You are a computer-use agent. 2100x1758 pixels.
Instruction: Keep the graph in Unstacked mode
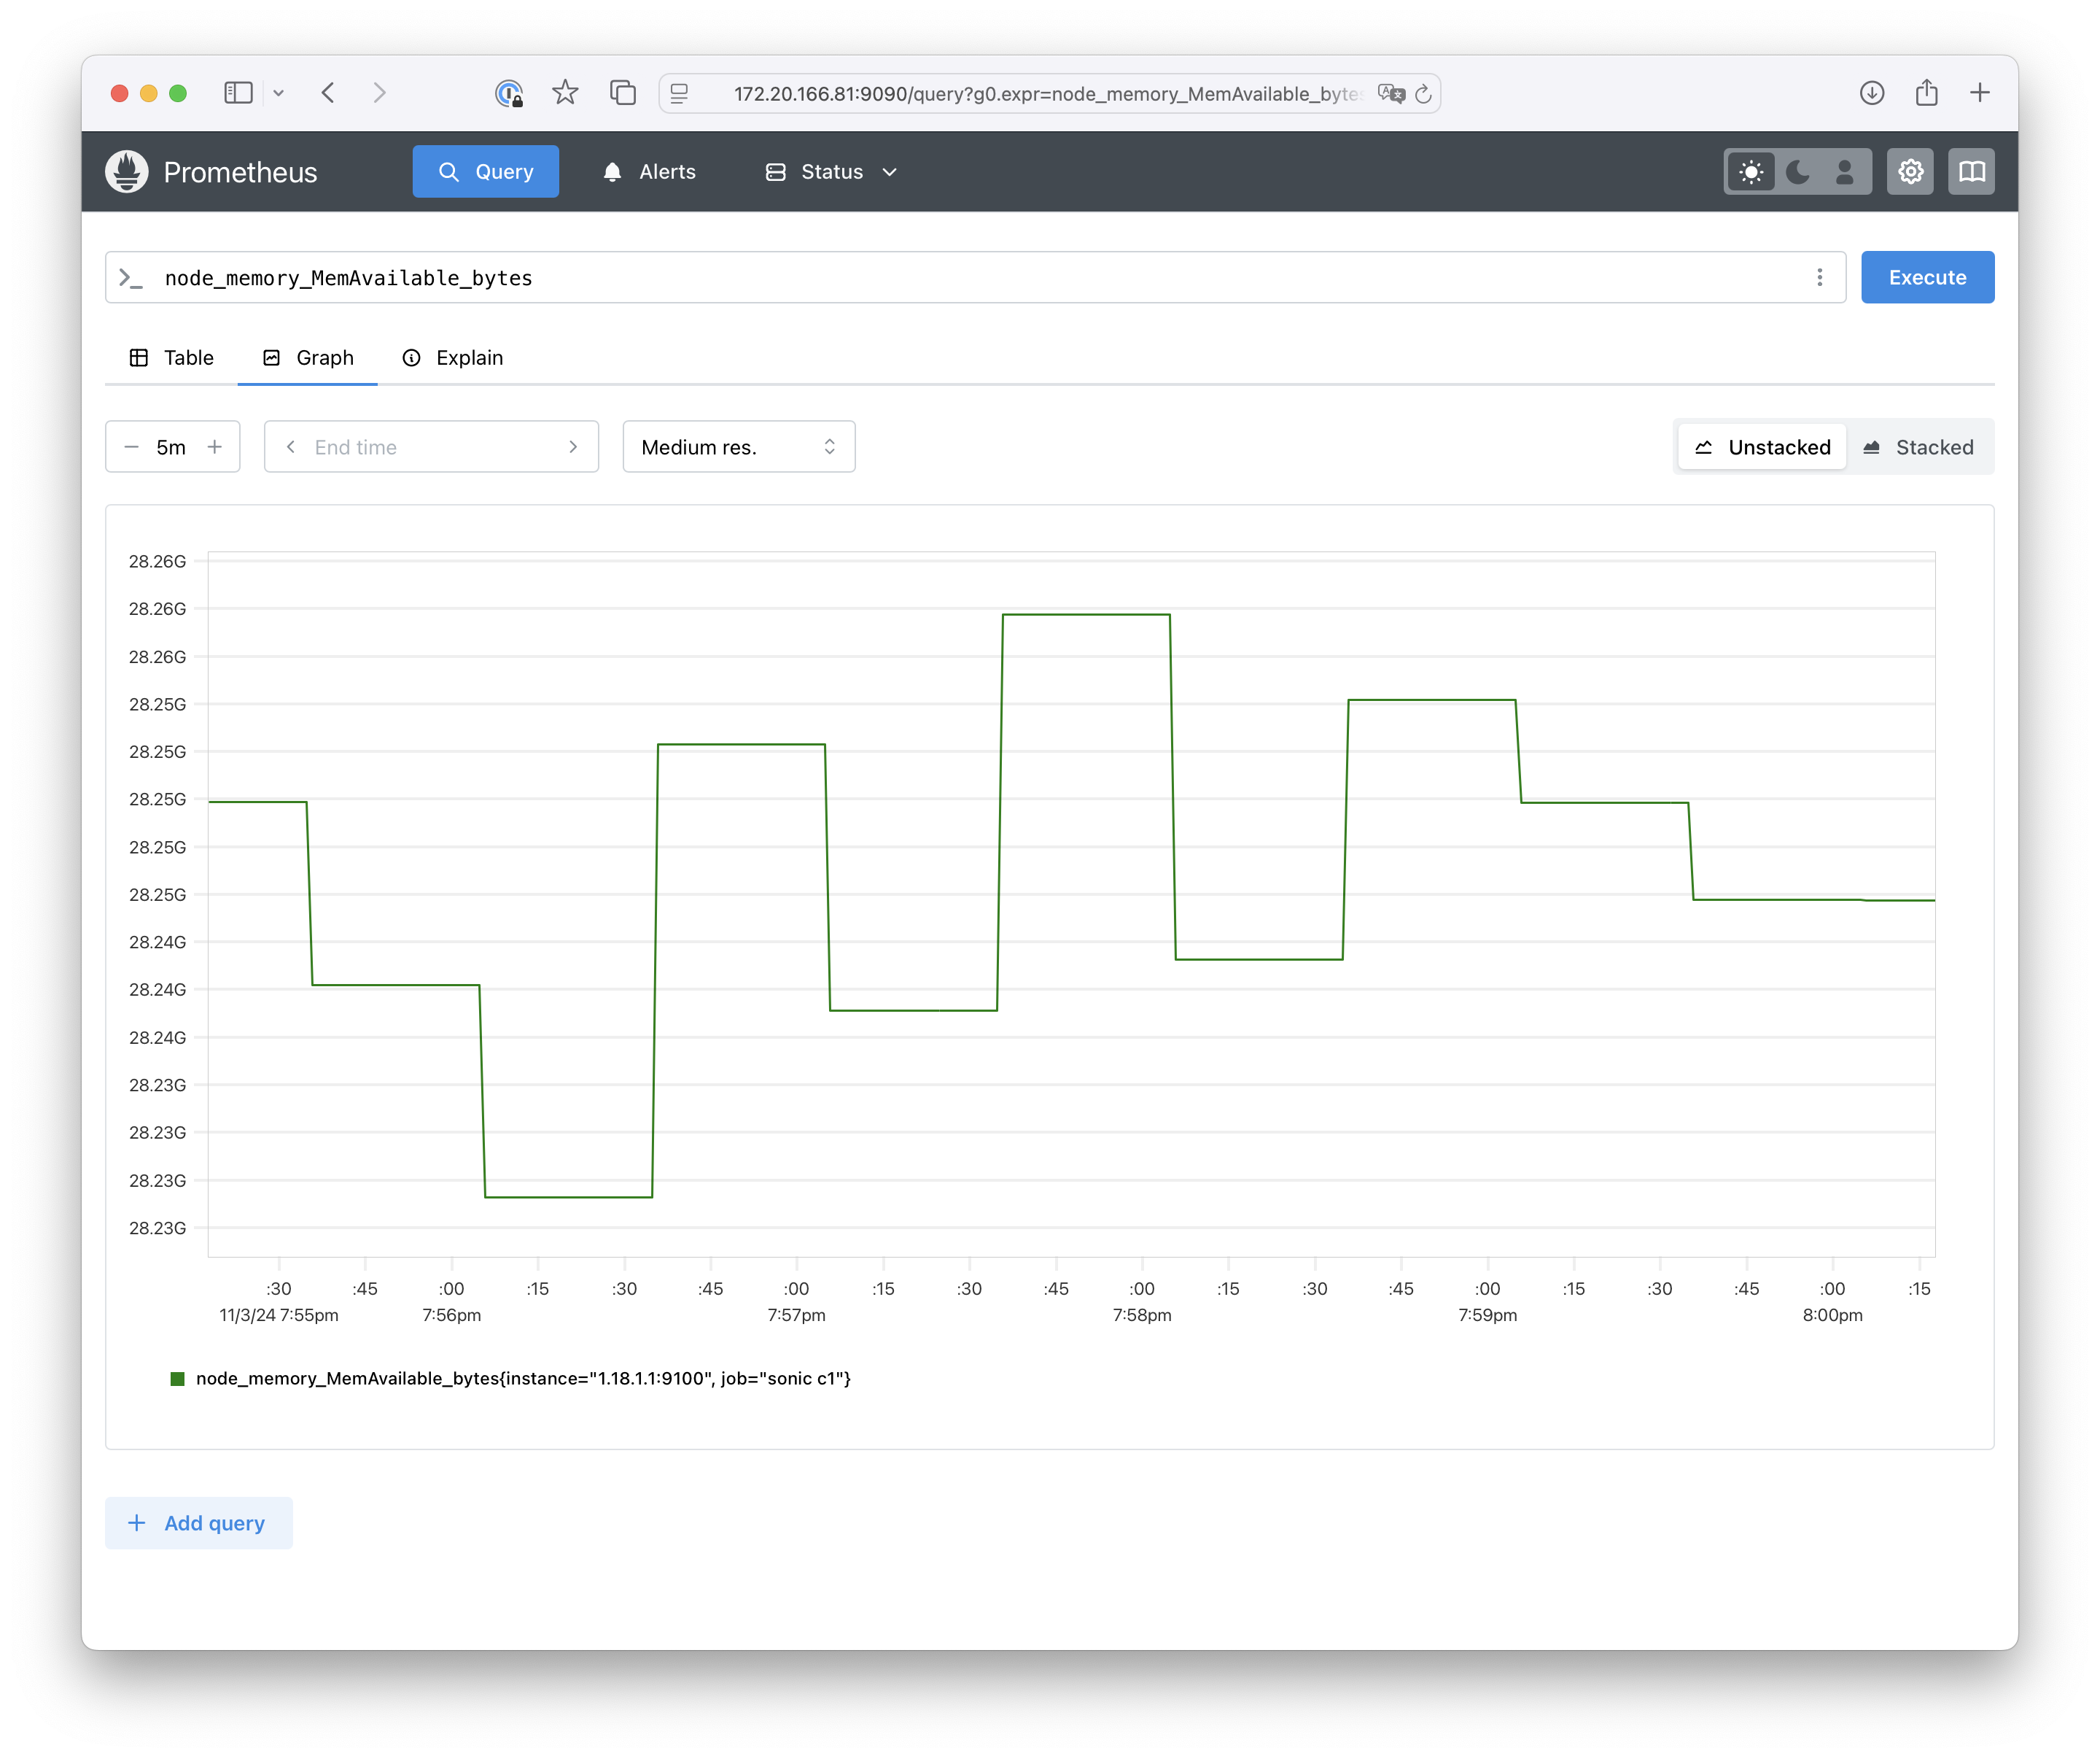coord(1761,446)
